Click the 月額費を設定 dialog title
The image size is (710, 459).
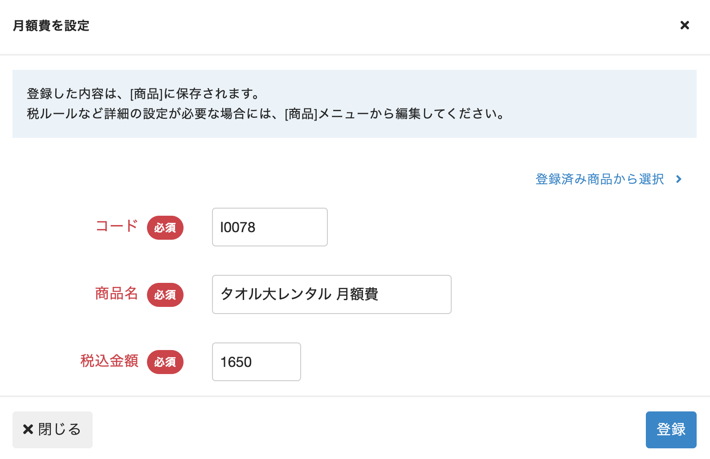[x=51, y=26]
